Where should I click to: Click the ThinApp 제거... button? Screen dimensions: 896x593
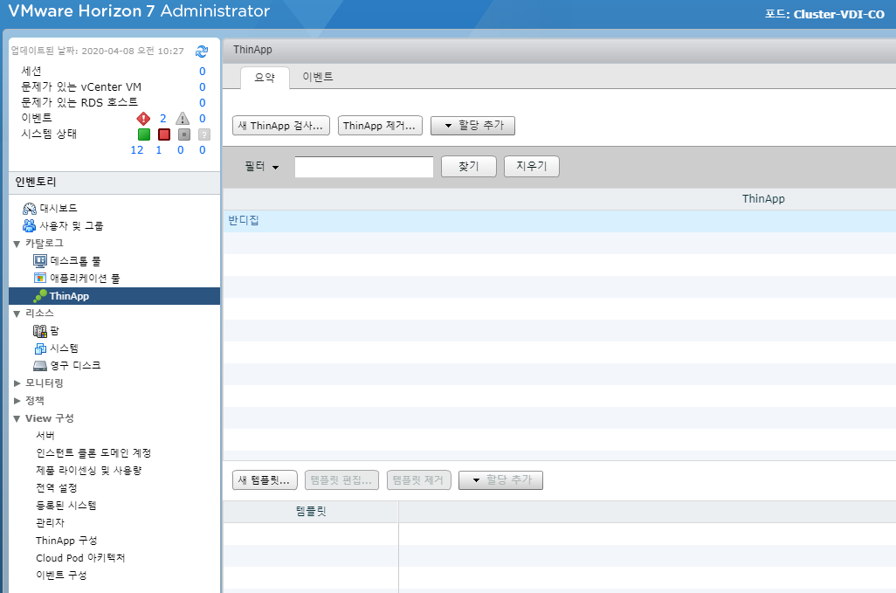(x=380, y=126)
